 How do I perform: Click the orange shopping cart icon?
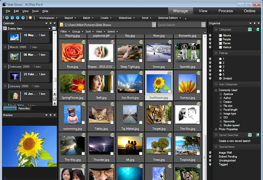point(30,18)
